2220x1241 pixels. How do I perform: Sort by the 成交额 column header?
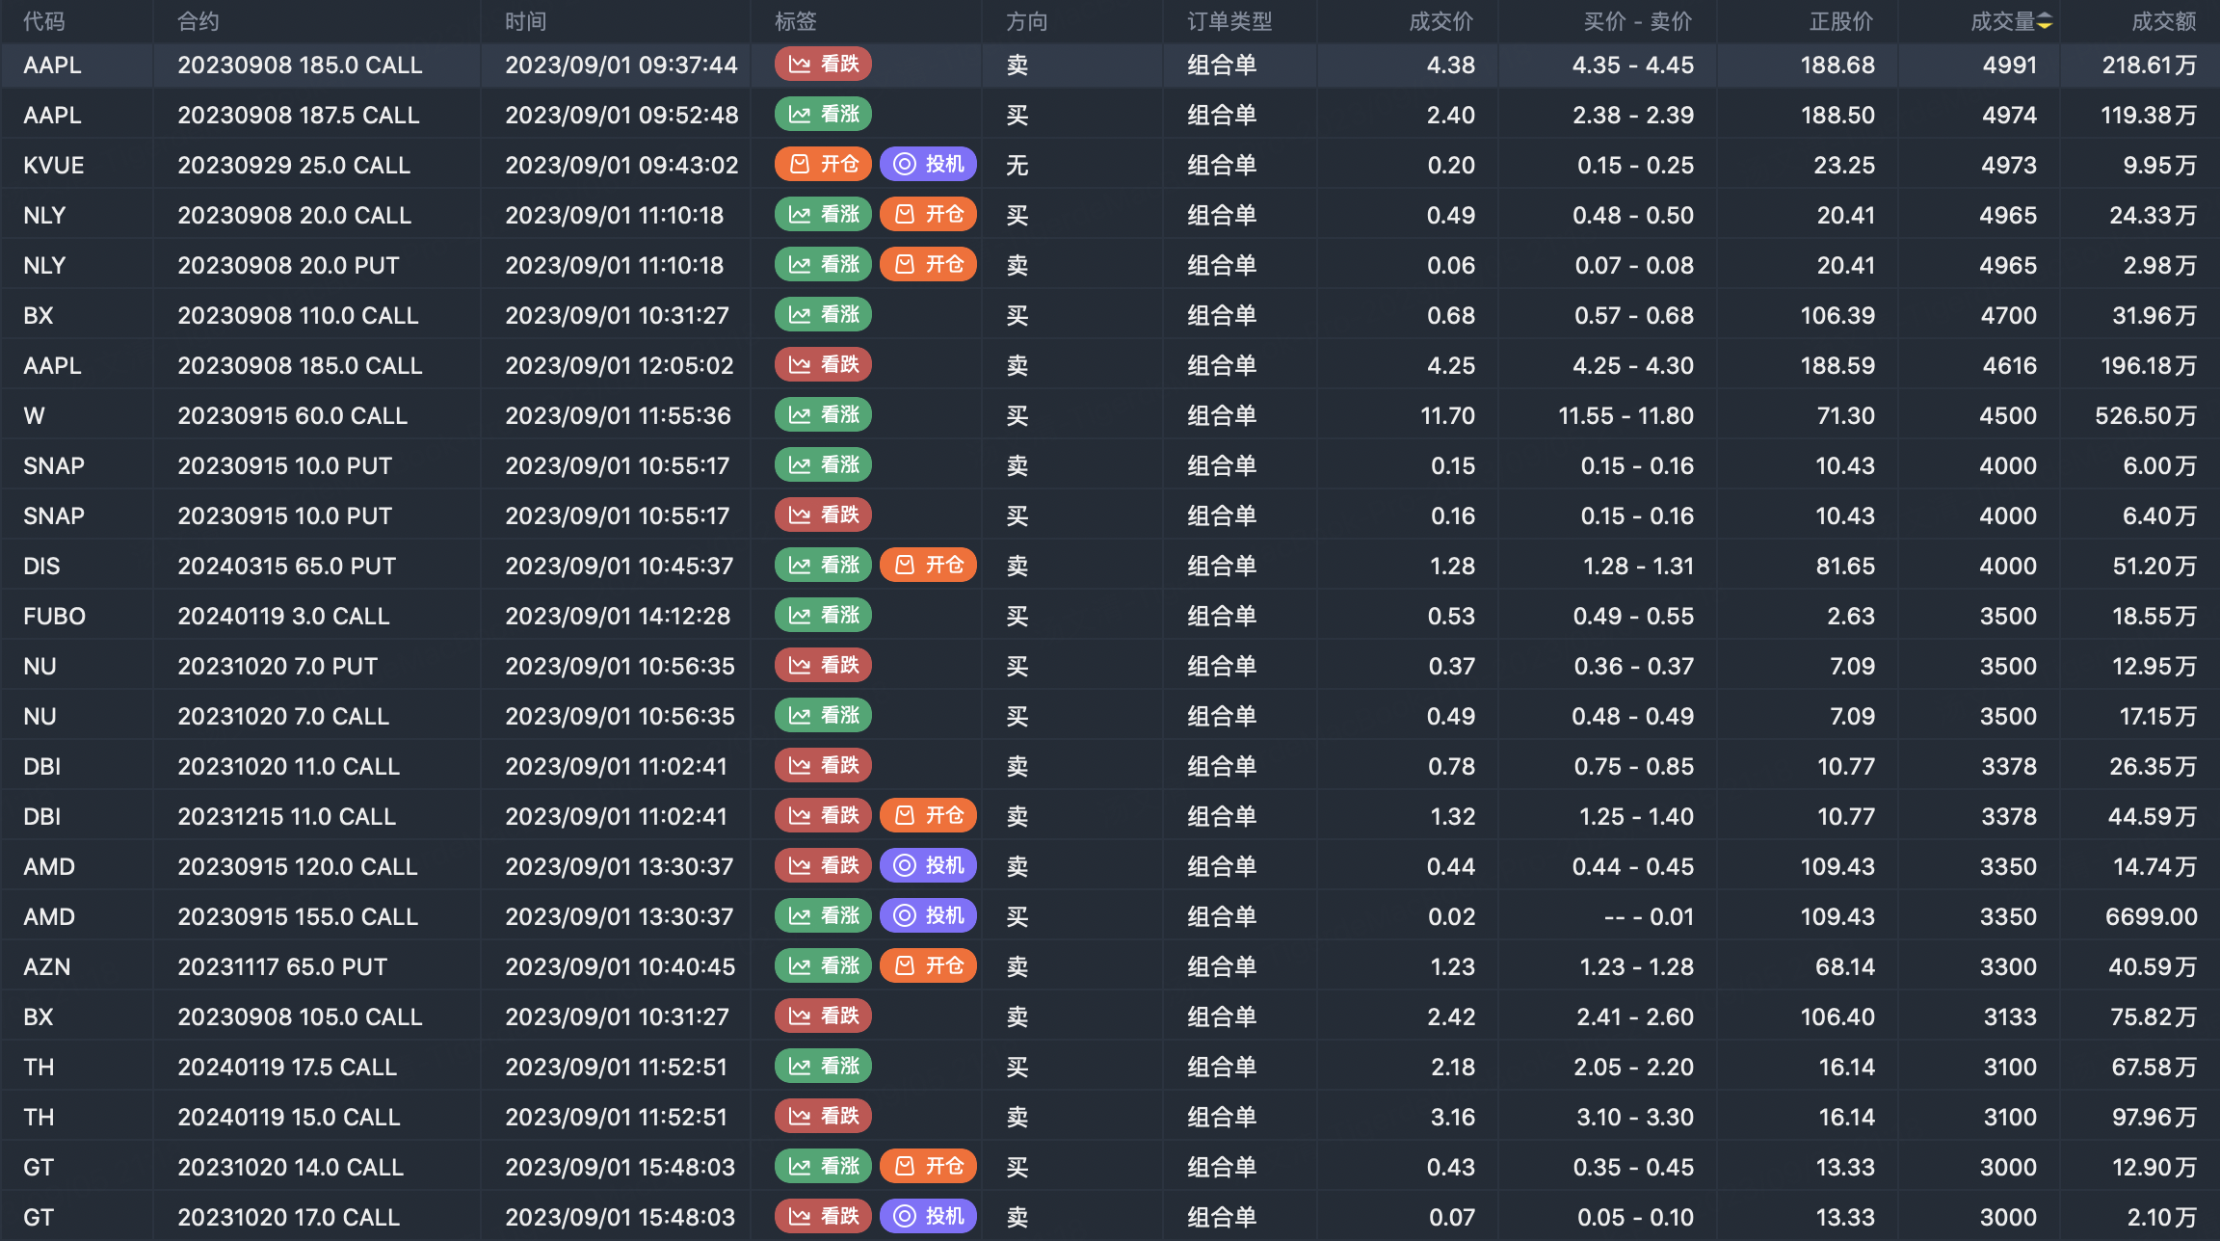point(2162,21)
